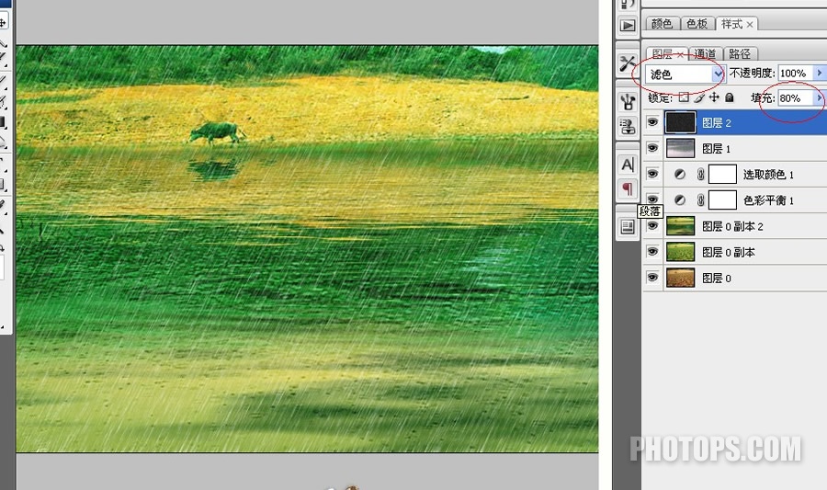Switch to the 通道 tab
Viewport: 827px width, 490px height.
(705, 54)
